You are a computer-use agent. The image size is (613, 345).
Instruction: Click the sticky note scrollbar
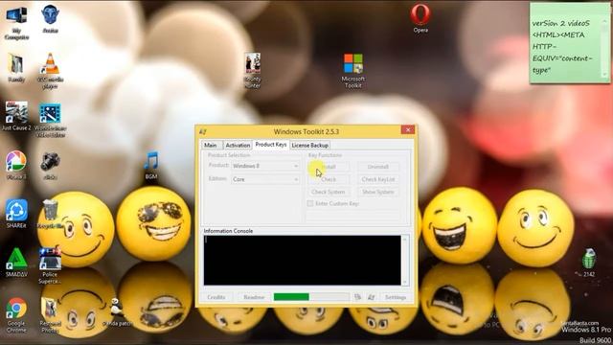pos(605,47)
